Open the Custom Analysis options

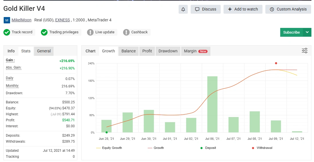point(288,9)
